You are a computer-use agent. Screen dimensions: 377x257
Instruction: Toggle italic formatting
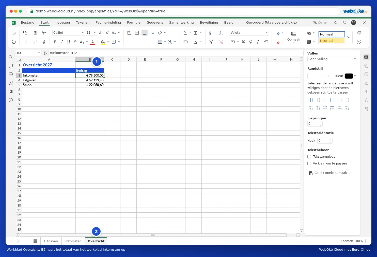[x=62, y=42]
